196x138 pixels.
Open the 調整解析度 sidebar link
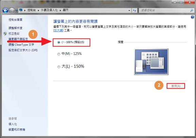pos(16,28)
